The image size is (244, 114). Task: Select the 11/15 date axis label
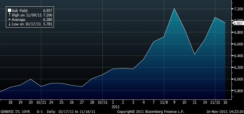coord(215,102)
